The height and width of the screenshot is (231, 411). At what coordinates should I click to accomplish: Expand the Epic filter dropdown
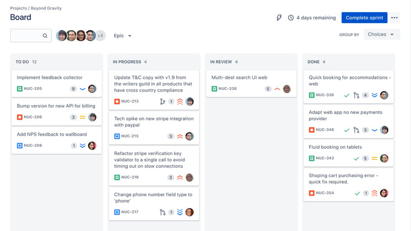pyautogui.click(x=122, y=35)
